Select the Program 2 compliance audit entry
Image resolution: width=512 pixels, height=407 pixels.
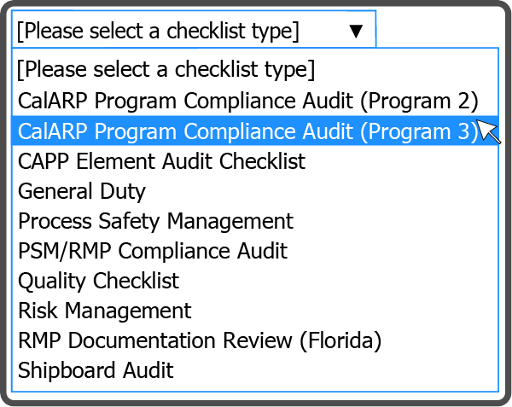tap(247, 100)
